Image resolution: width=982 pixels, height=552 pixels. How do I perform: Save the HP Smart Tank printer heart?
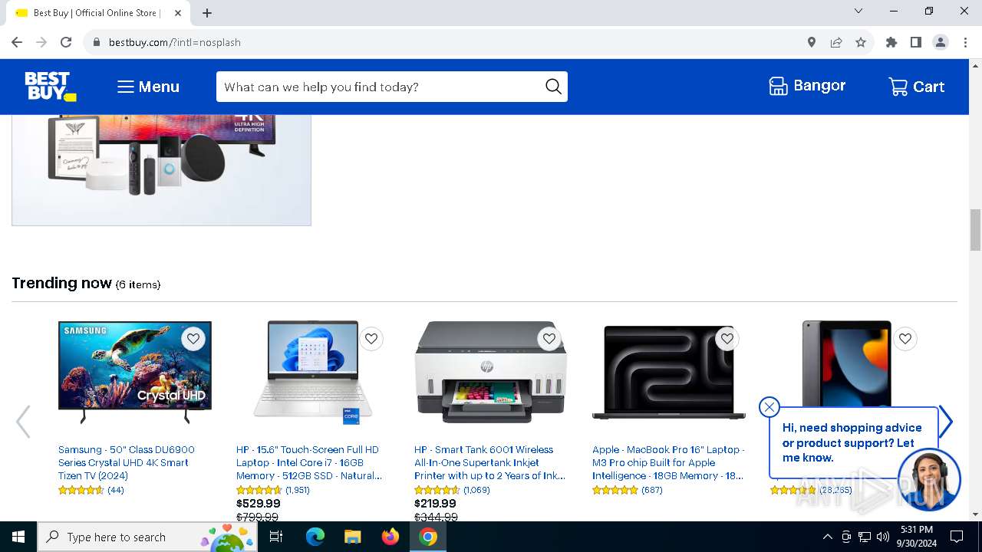tap(549, 338)
